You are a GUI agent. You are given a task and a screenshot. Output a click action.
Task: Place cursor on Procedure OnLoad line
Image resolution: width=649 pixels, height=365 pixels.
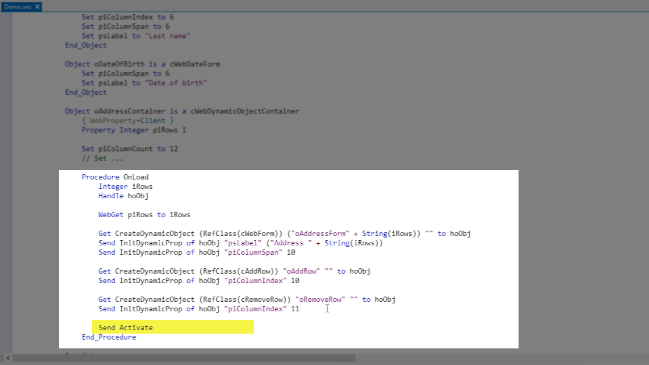pyautogui.click(x=115, y=177)
